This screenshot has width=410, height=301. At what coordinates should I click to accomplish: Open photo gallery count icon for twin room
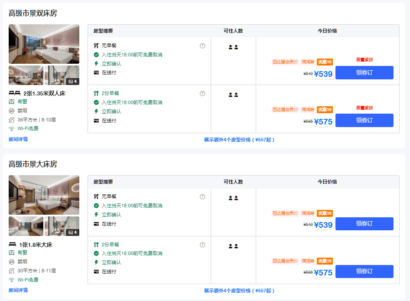coord(72,82)
